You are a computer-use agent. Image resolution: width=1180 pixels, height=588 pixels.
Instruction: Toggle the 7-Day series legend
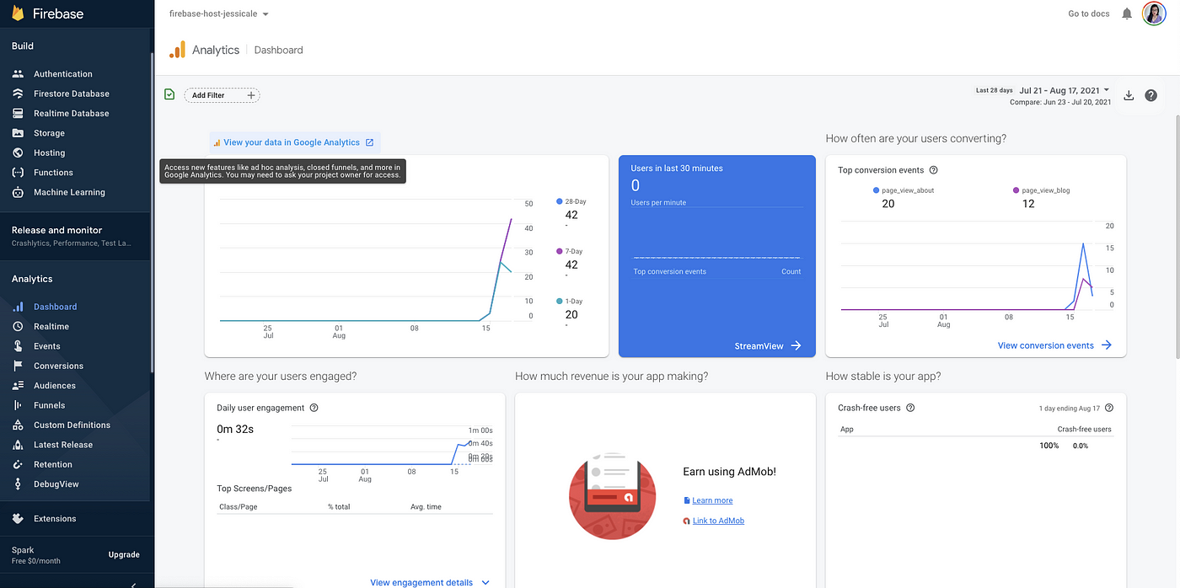(x=569, y=251)
